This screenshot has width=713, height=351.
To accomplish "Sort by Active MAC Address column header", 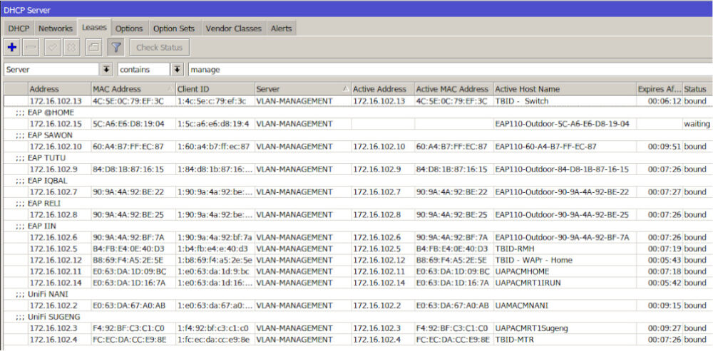I will [453, 89].
